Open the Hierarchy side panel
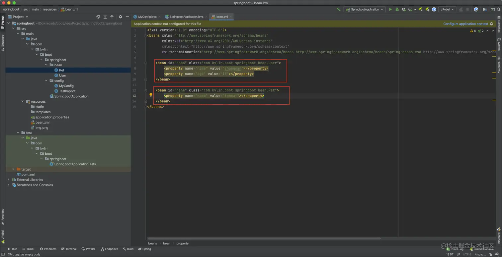 pos(499,65)
